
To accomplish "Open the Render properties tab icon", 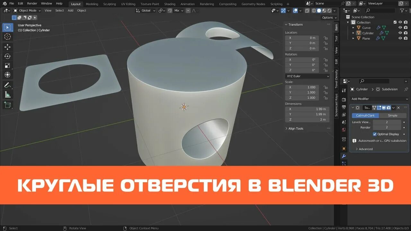I will (344, 99).
